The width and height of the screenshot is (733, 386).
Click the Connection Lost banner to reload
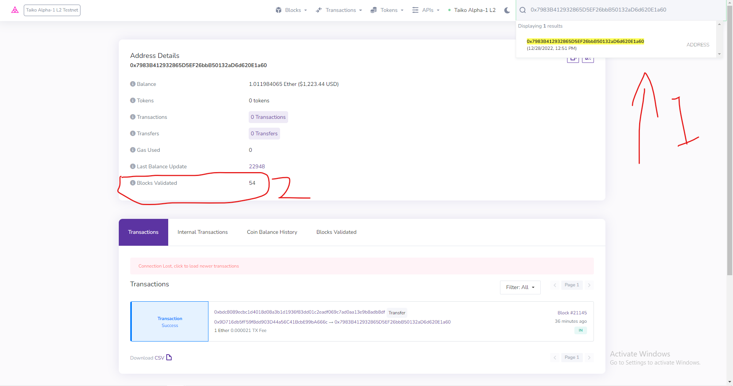[x=189, y=266]
